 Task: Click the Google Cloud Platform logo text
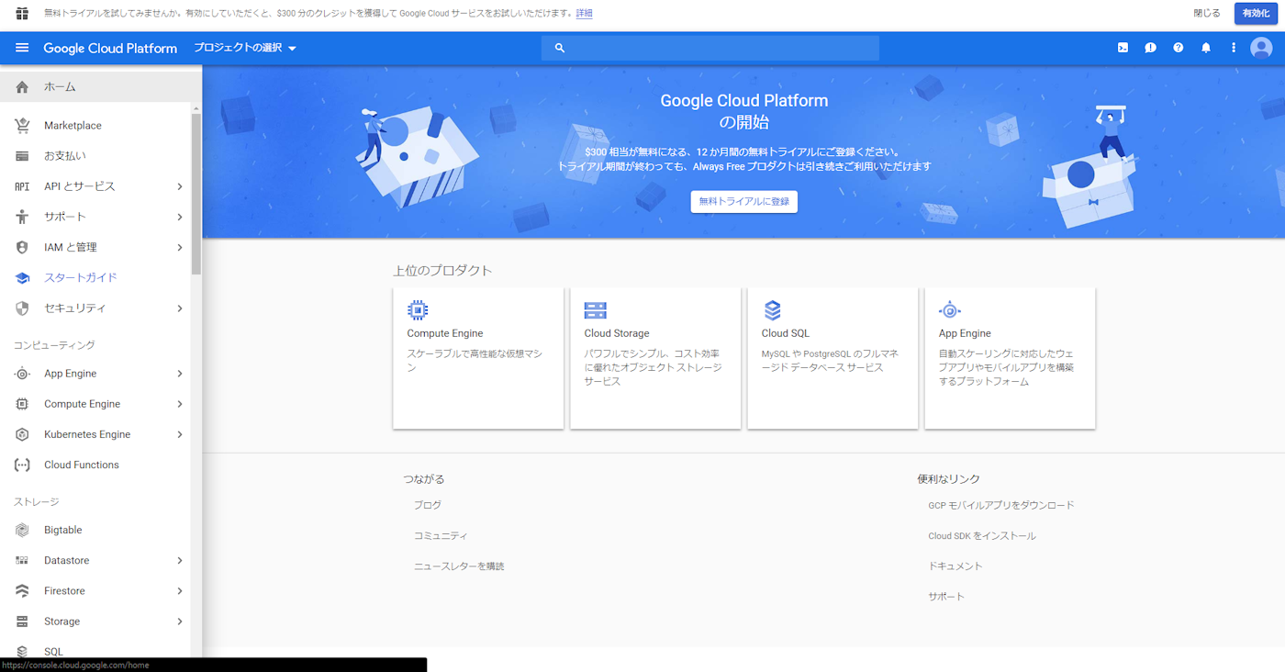pos(110,49)
